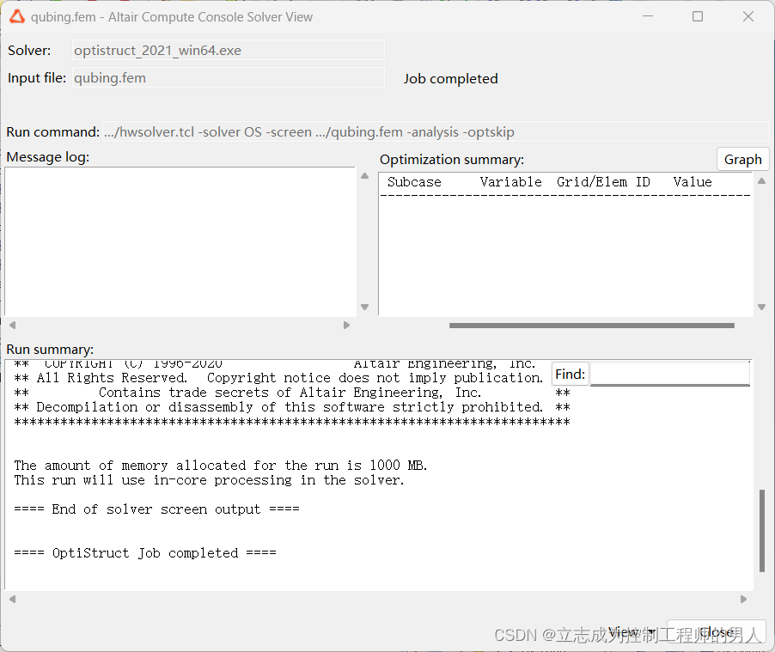
Task: Click the Run summary scroll left arrow
Action: (13, 599)
